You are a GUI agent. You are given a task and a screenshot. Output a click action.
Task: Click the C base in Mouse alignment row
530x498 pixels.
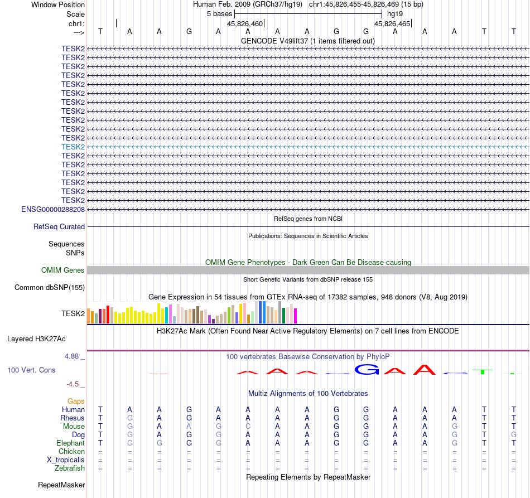pyautogui.click(x=248, y=427)
